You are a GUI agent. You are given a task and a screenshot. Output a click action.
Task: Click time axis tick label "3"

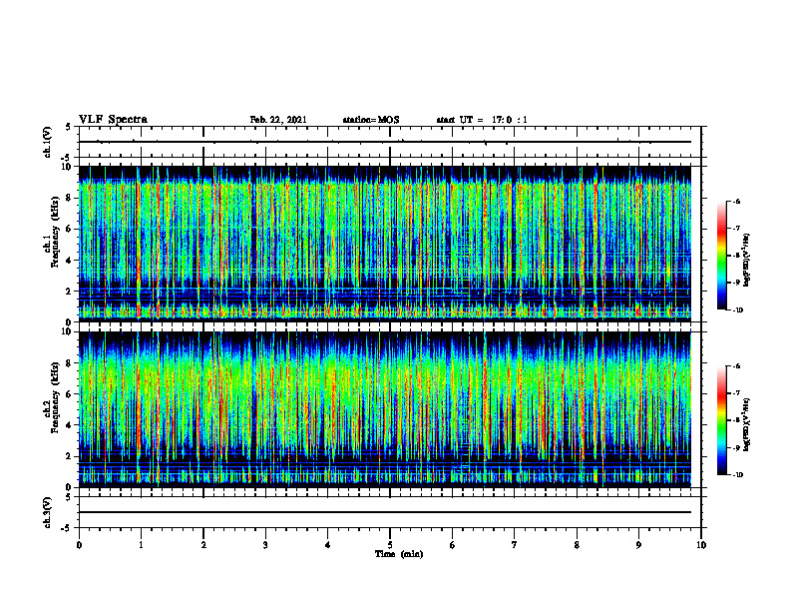(x=265, y=545)
